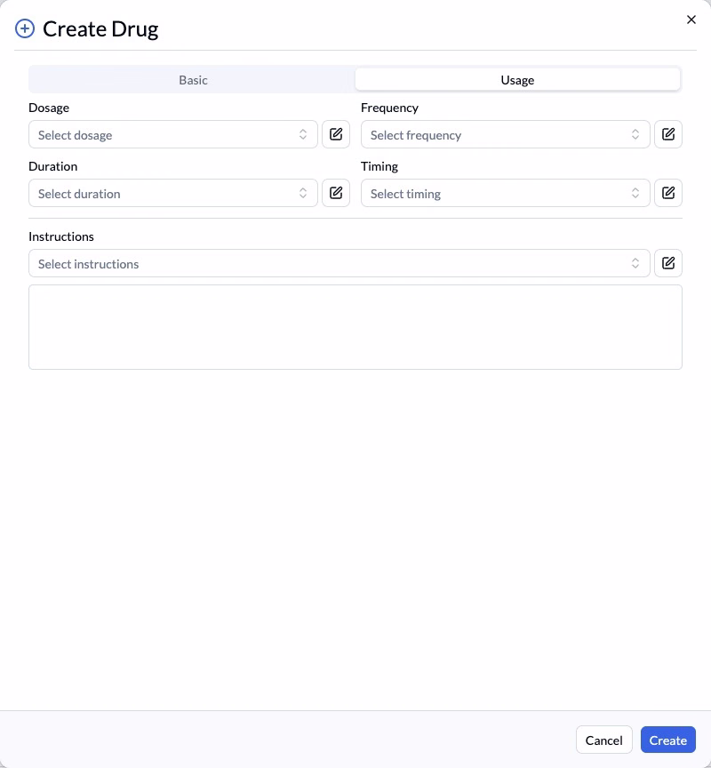
Task: Click the Cancel button
Action: pyautogui.click(x=603, y=740)
